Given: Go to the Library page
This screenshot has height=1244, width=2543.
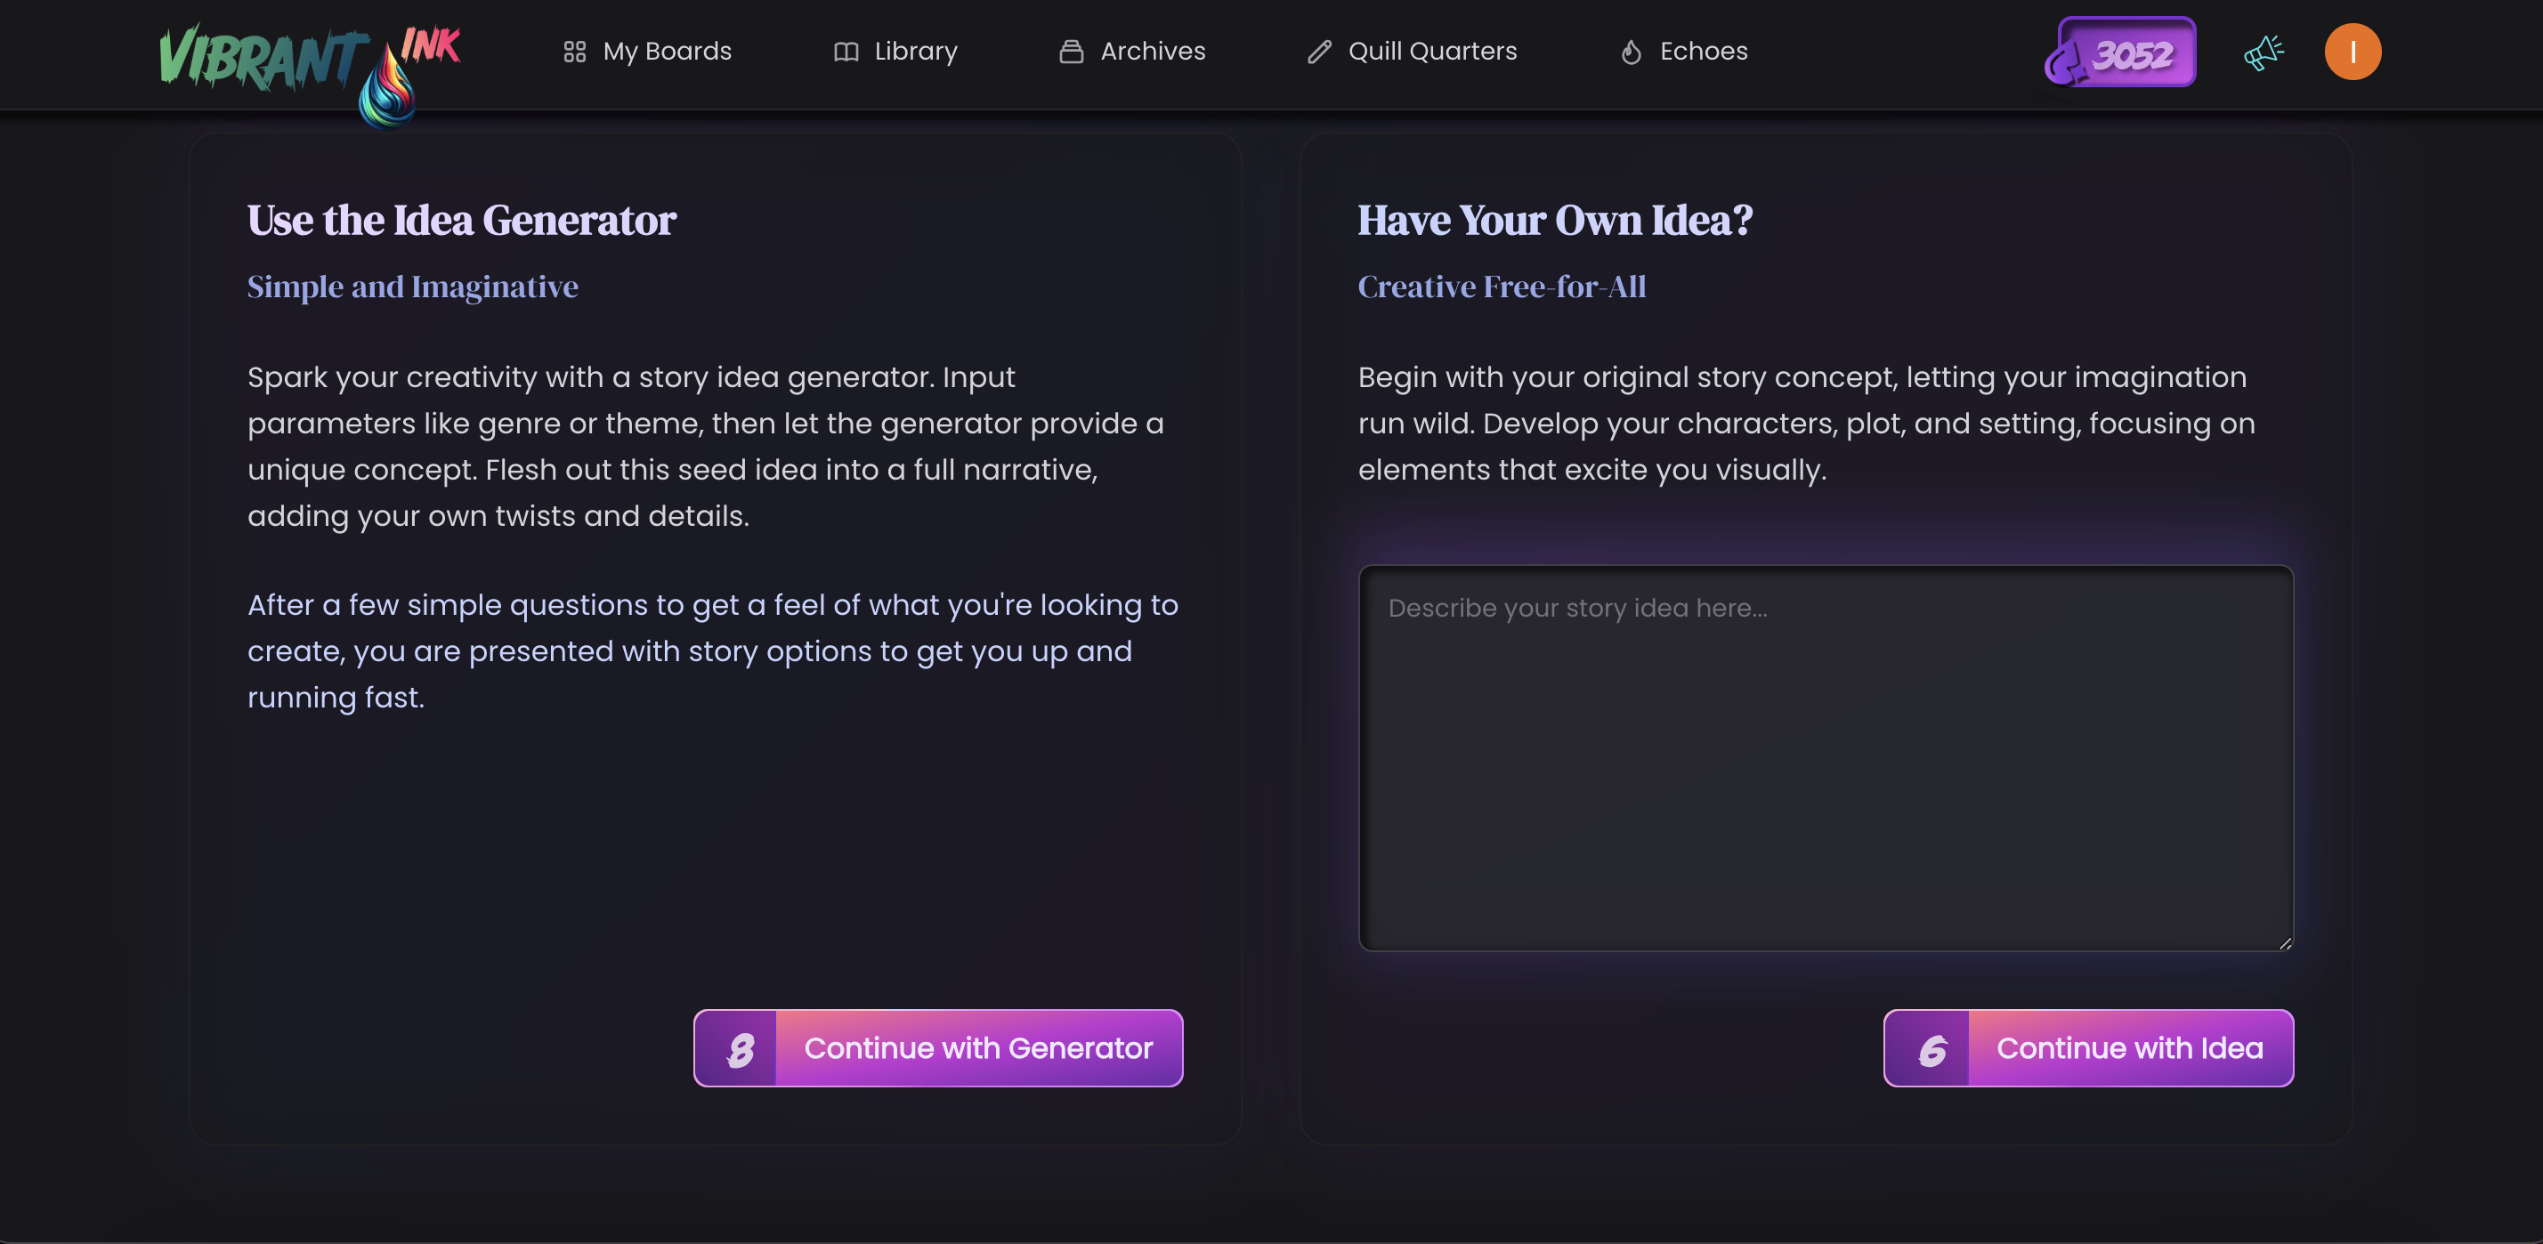Looking at the screenshot, I should [x=915, y=52].
